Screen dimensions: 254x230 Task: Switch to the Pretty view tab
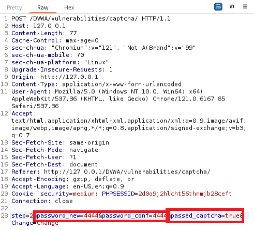coord(14,8)
